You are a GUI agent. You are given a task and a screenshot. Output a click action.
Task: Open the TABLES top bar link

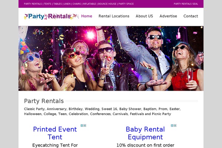pyautogui.click(x=57, y=4)
